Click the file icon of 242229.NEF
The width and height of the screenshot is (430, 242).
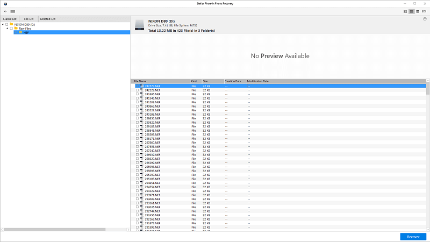(142, 90)
